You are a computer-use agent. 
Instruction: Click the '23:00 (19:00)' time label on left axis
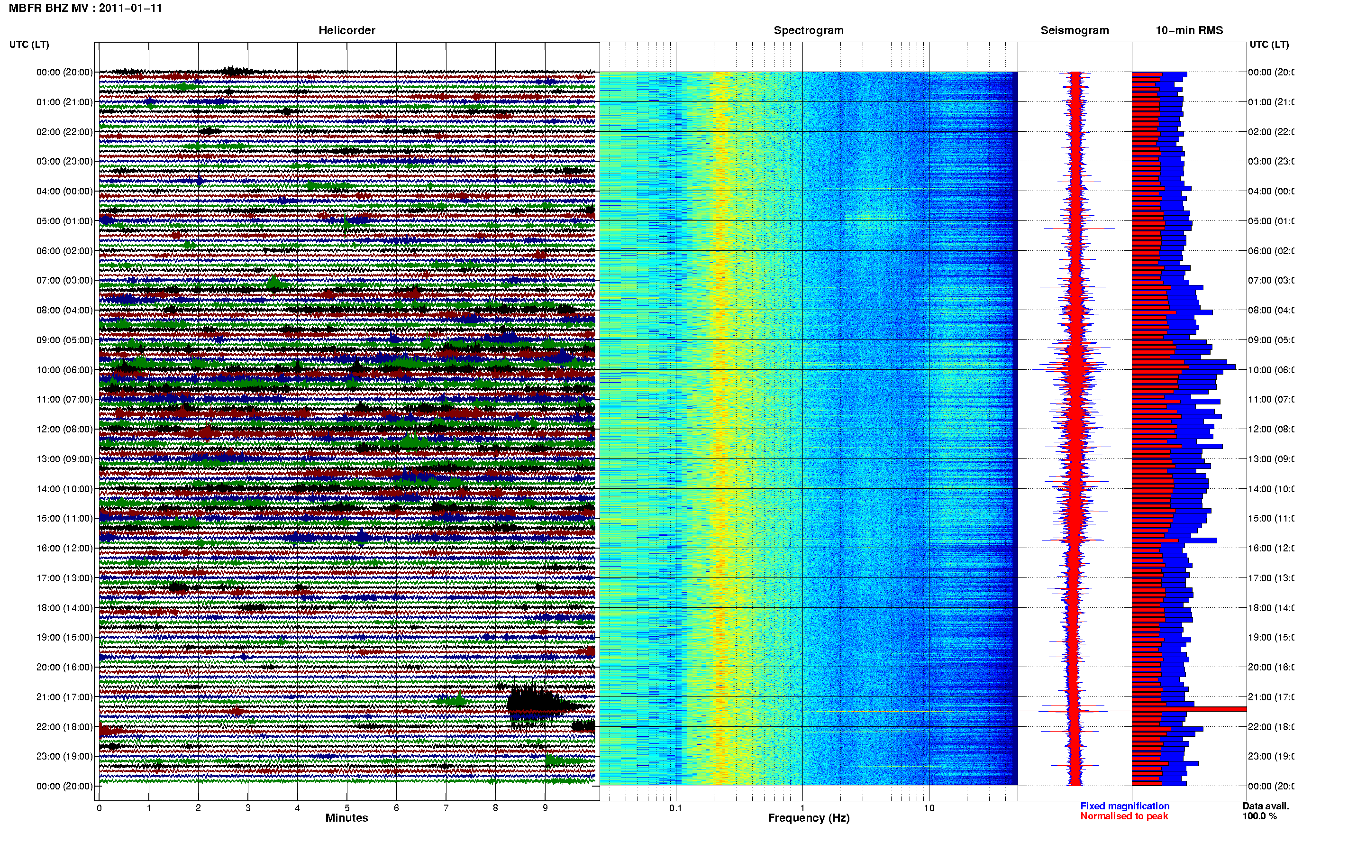pos(64,756)
